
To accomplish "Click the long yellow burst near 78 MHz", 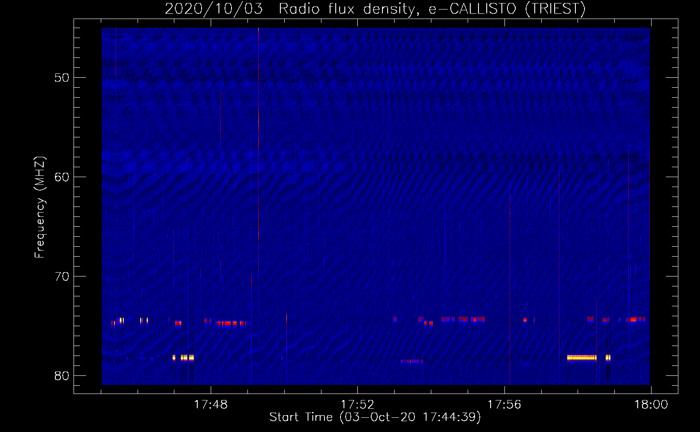I will [x=581, y=358].
